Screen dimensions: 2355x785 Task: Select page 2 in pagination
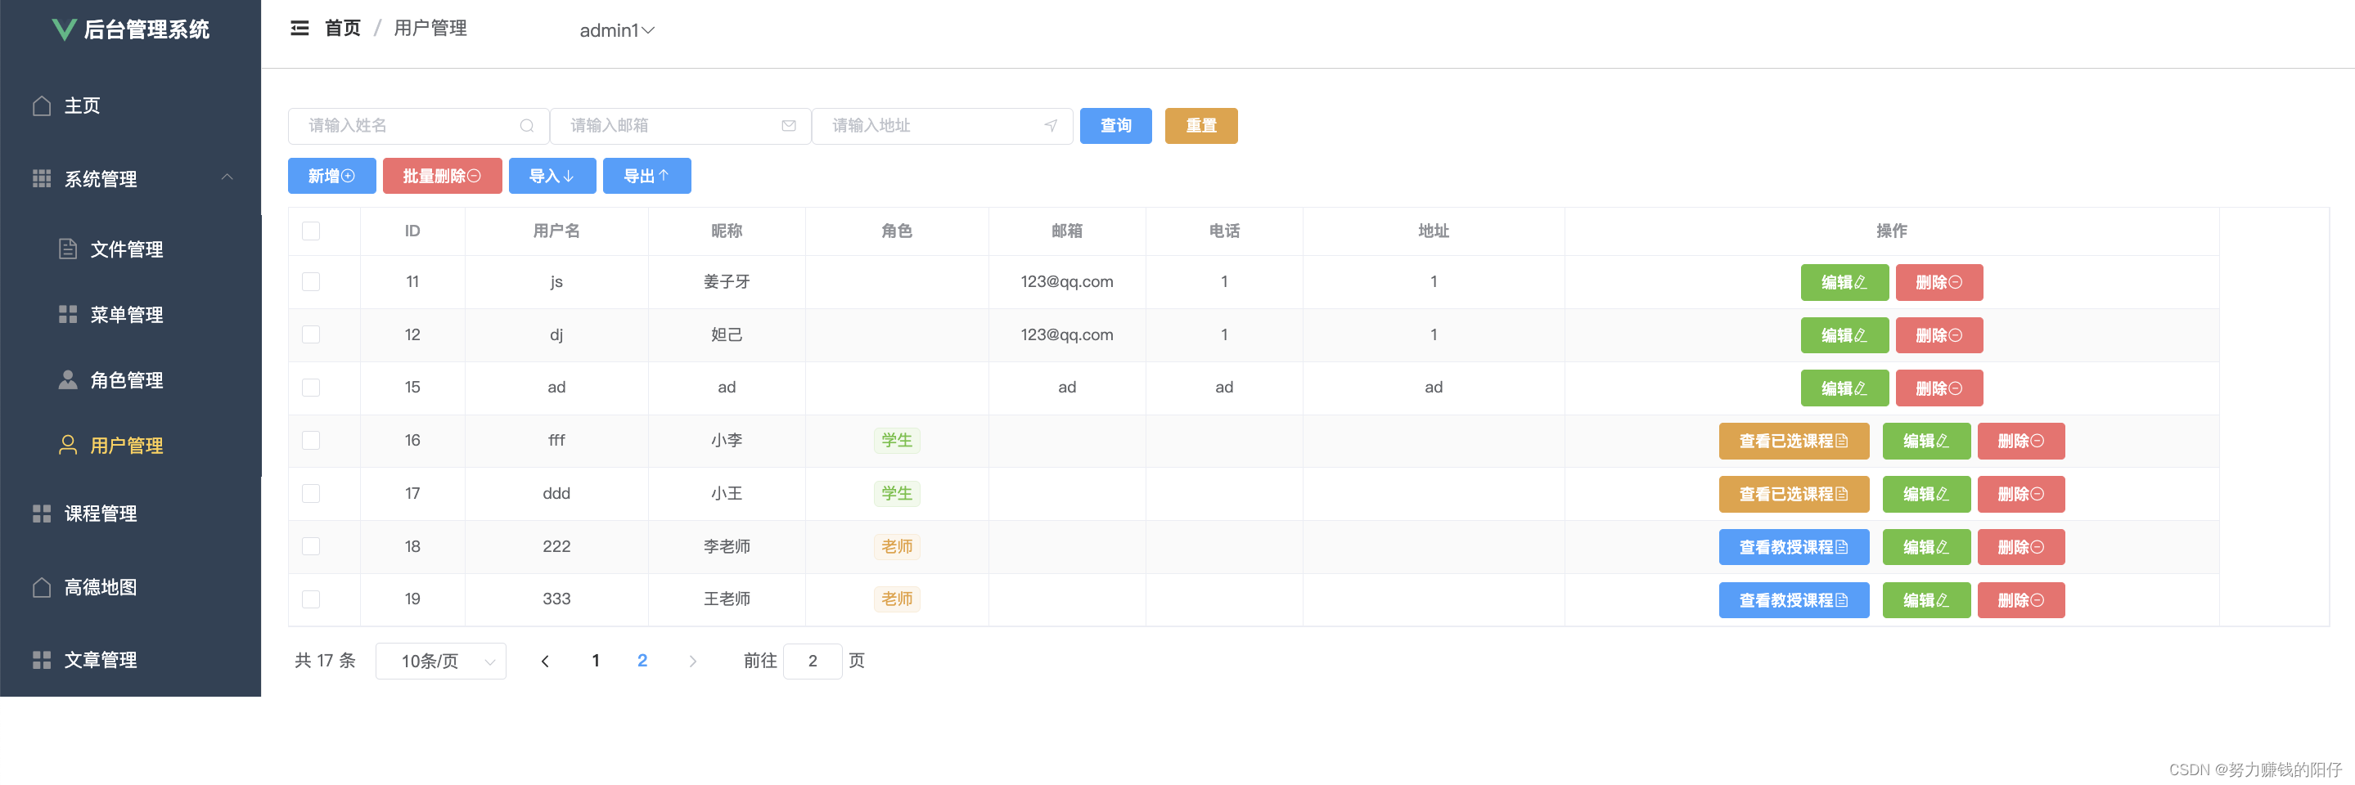coord(642,661)
